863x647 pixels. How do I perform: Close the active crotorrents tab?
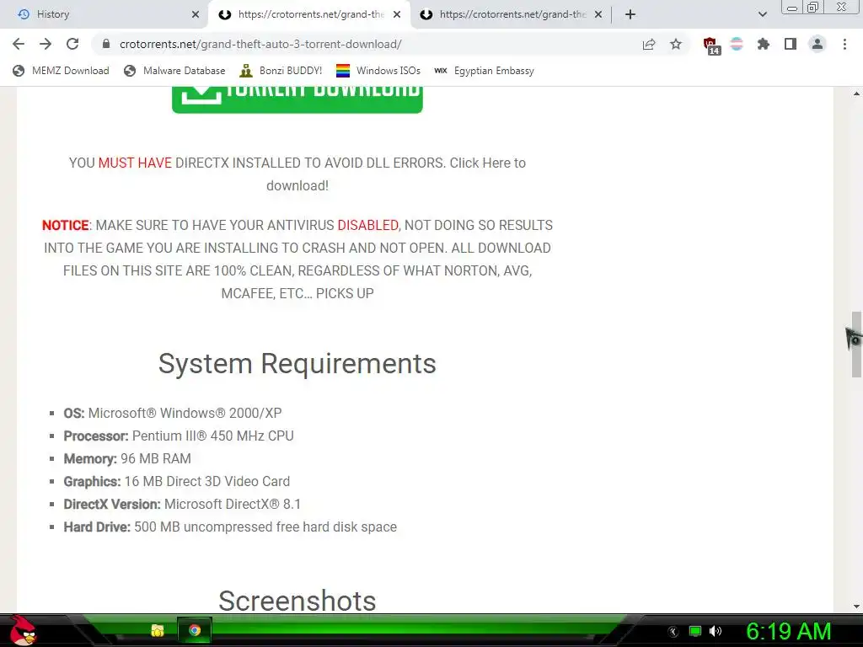(x=397, y=14)
